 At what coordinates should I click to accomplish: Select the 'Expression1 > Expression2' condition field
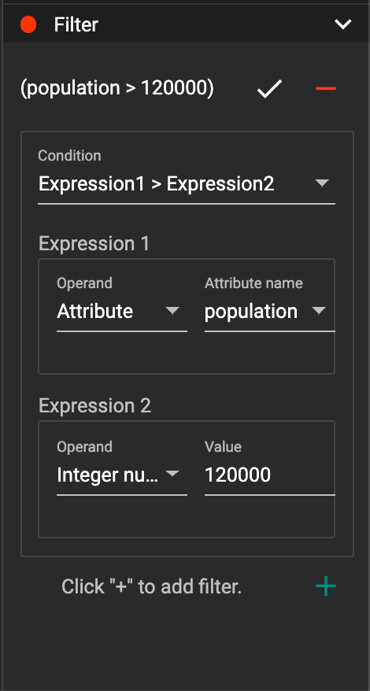click(x=187, y=184)
